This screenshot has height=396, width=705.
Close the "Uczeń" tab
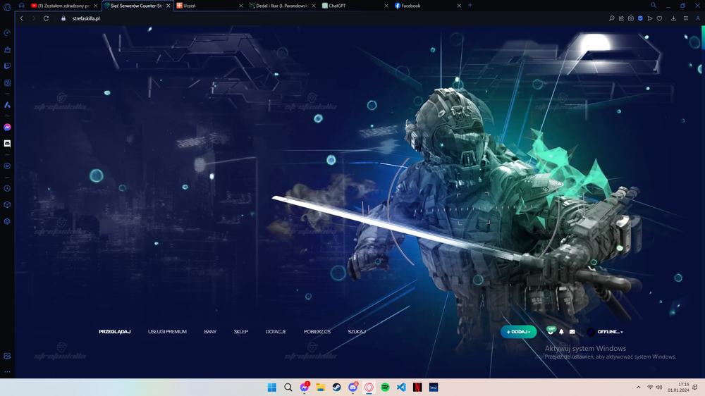(240, 6)
